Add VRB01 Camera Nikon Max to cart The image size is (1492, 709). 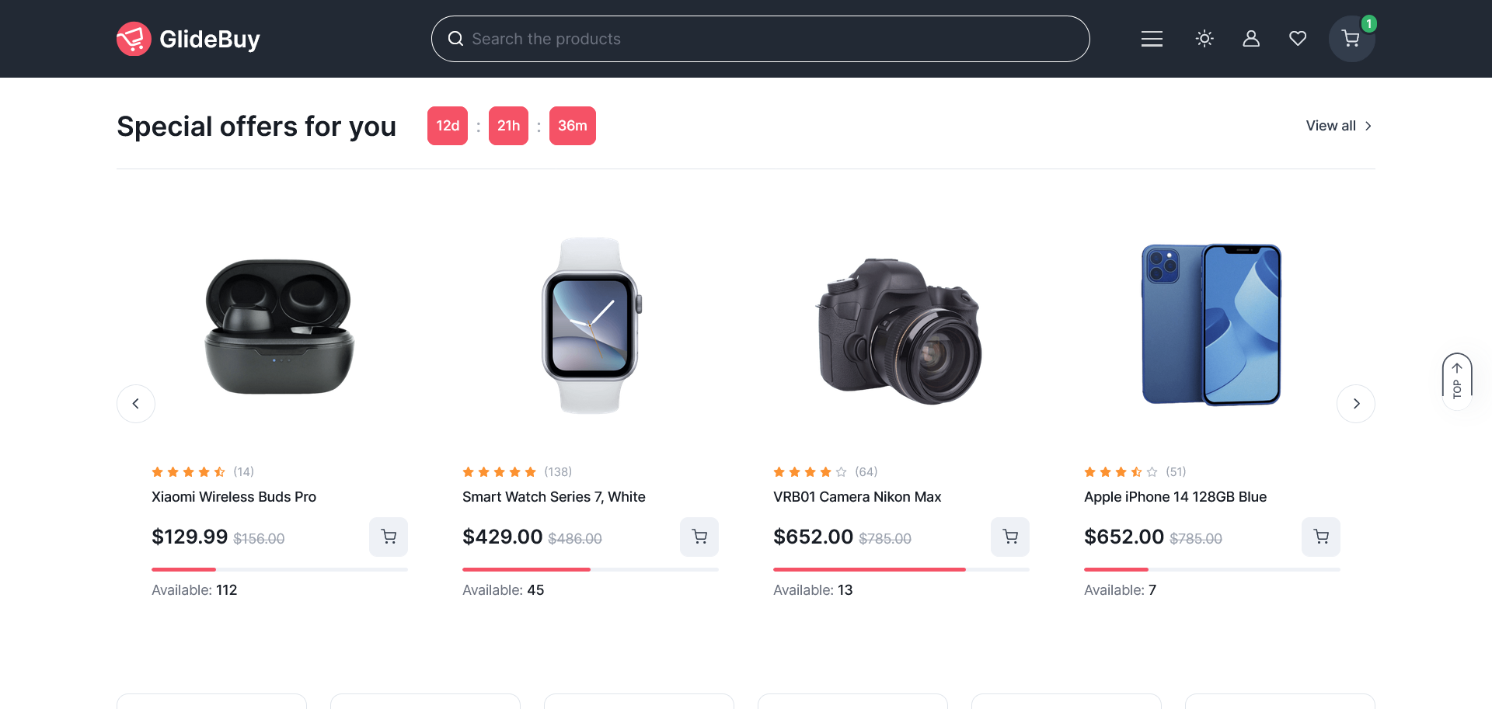pos(1010,537)
